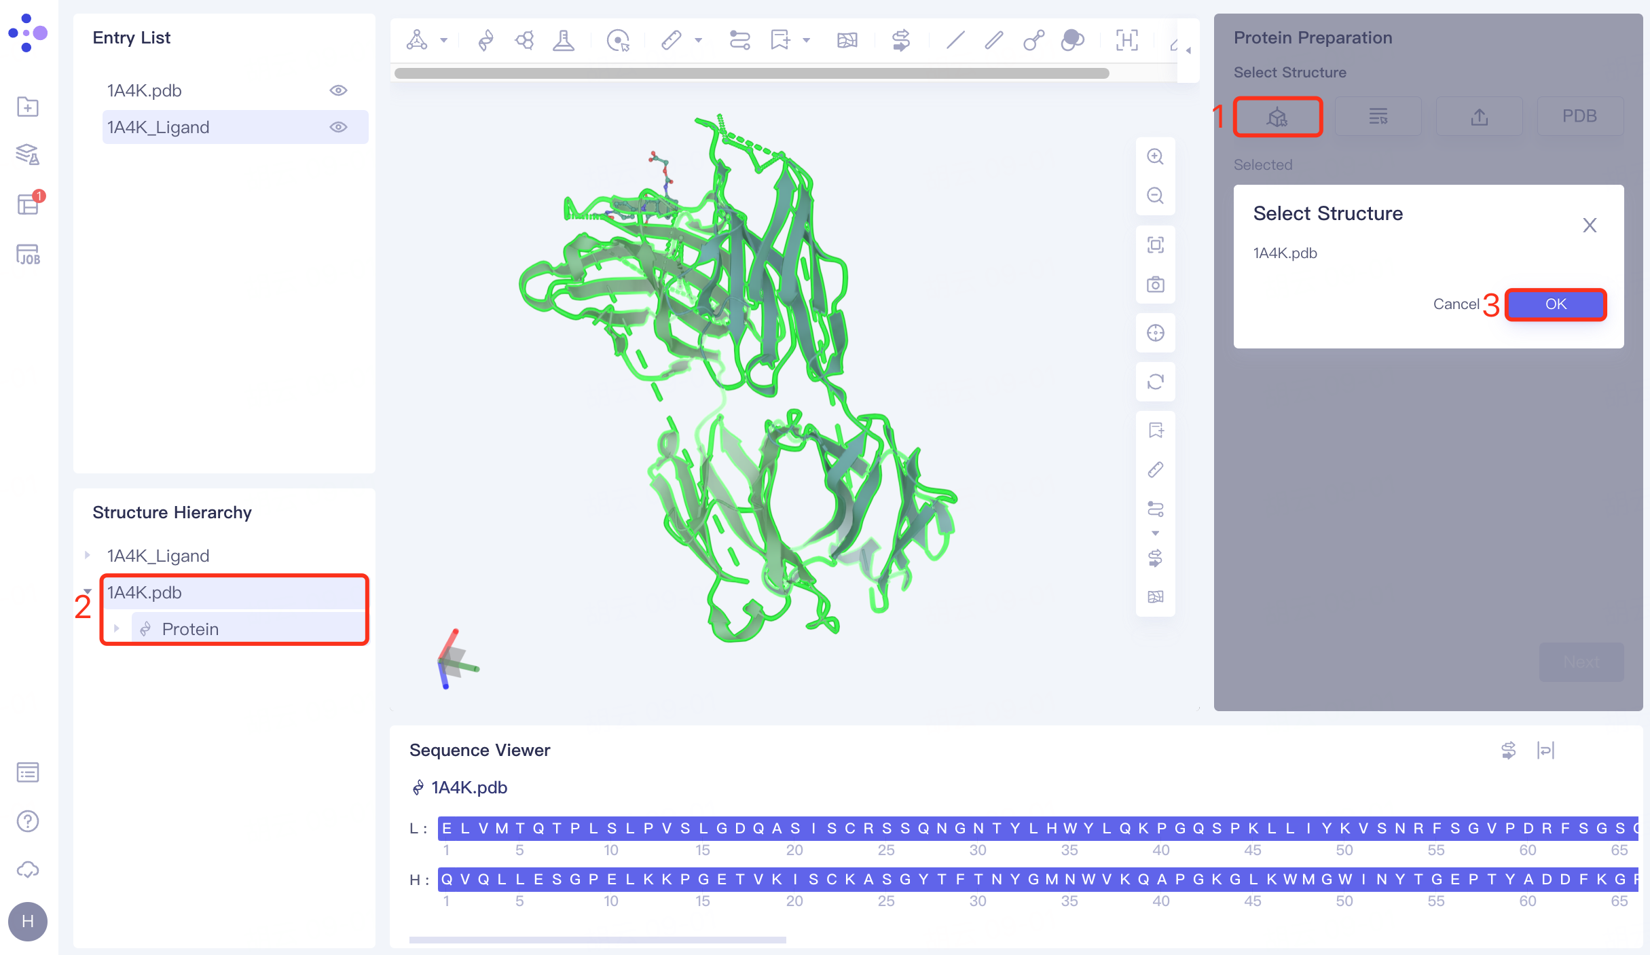
Task: Expand the Protein node under 1A4K.pdb
Action: pyautogui.click(x=117, y=628)
